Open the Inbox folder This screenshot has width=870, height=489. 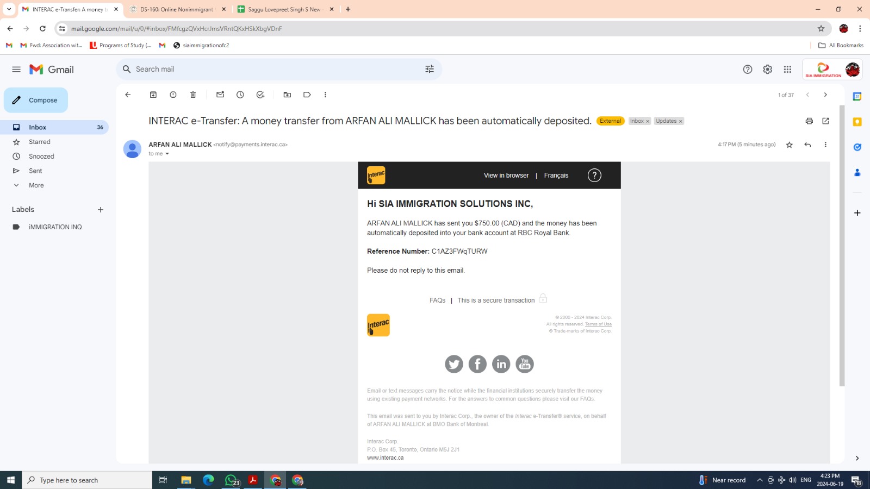pyautogui.click(x=54, y=127)
